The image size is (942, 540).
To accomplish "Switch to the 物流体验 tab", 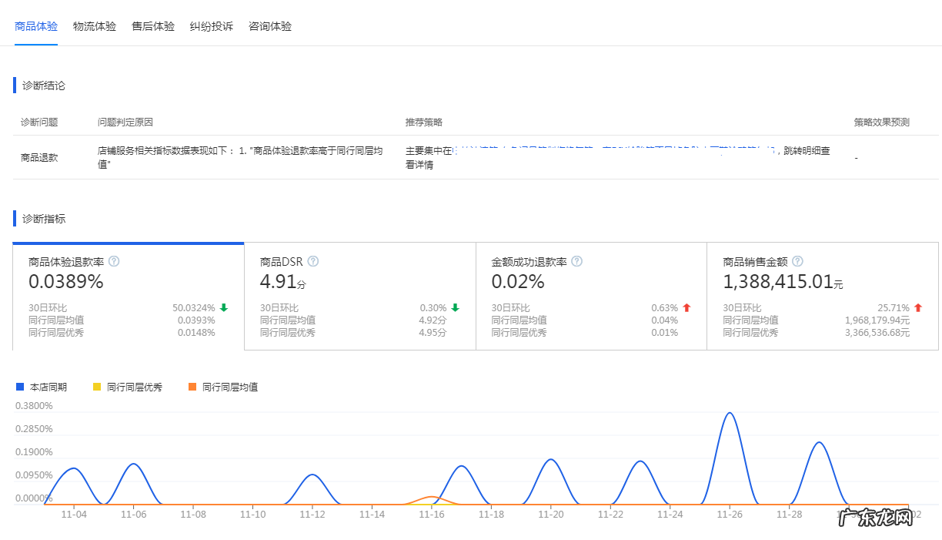I will (x=93, y=25).
